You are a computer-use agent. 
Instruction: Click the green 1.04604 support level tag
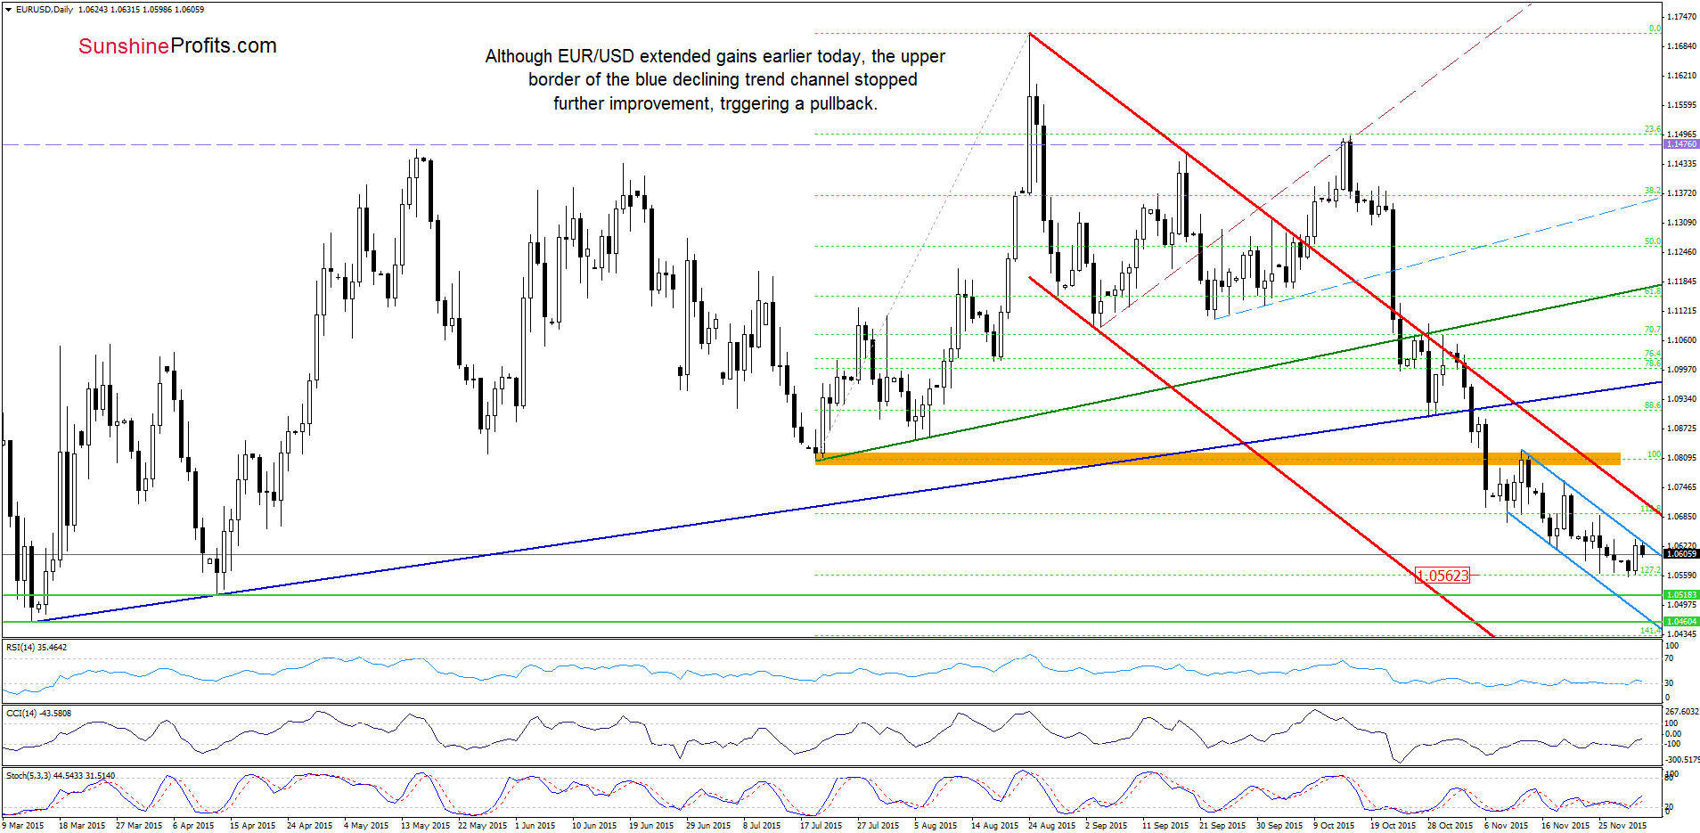click(x=1682, y=621)
